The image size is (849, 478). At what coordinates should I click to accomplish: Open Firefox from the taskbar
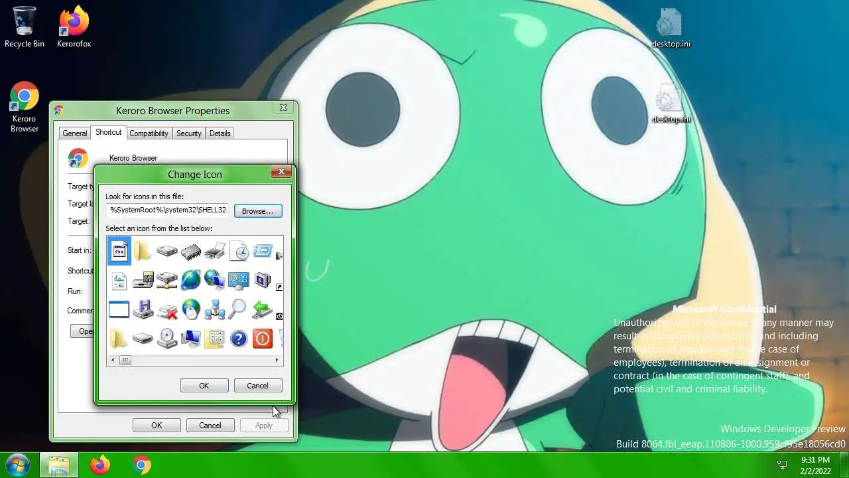coord(100,465)
